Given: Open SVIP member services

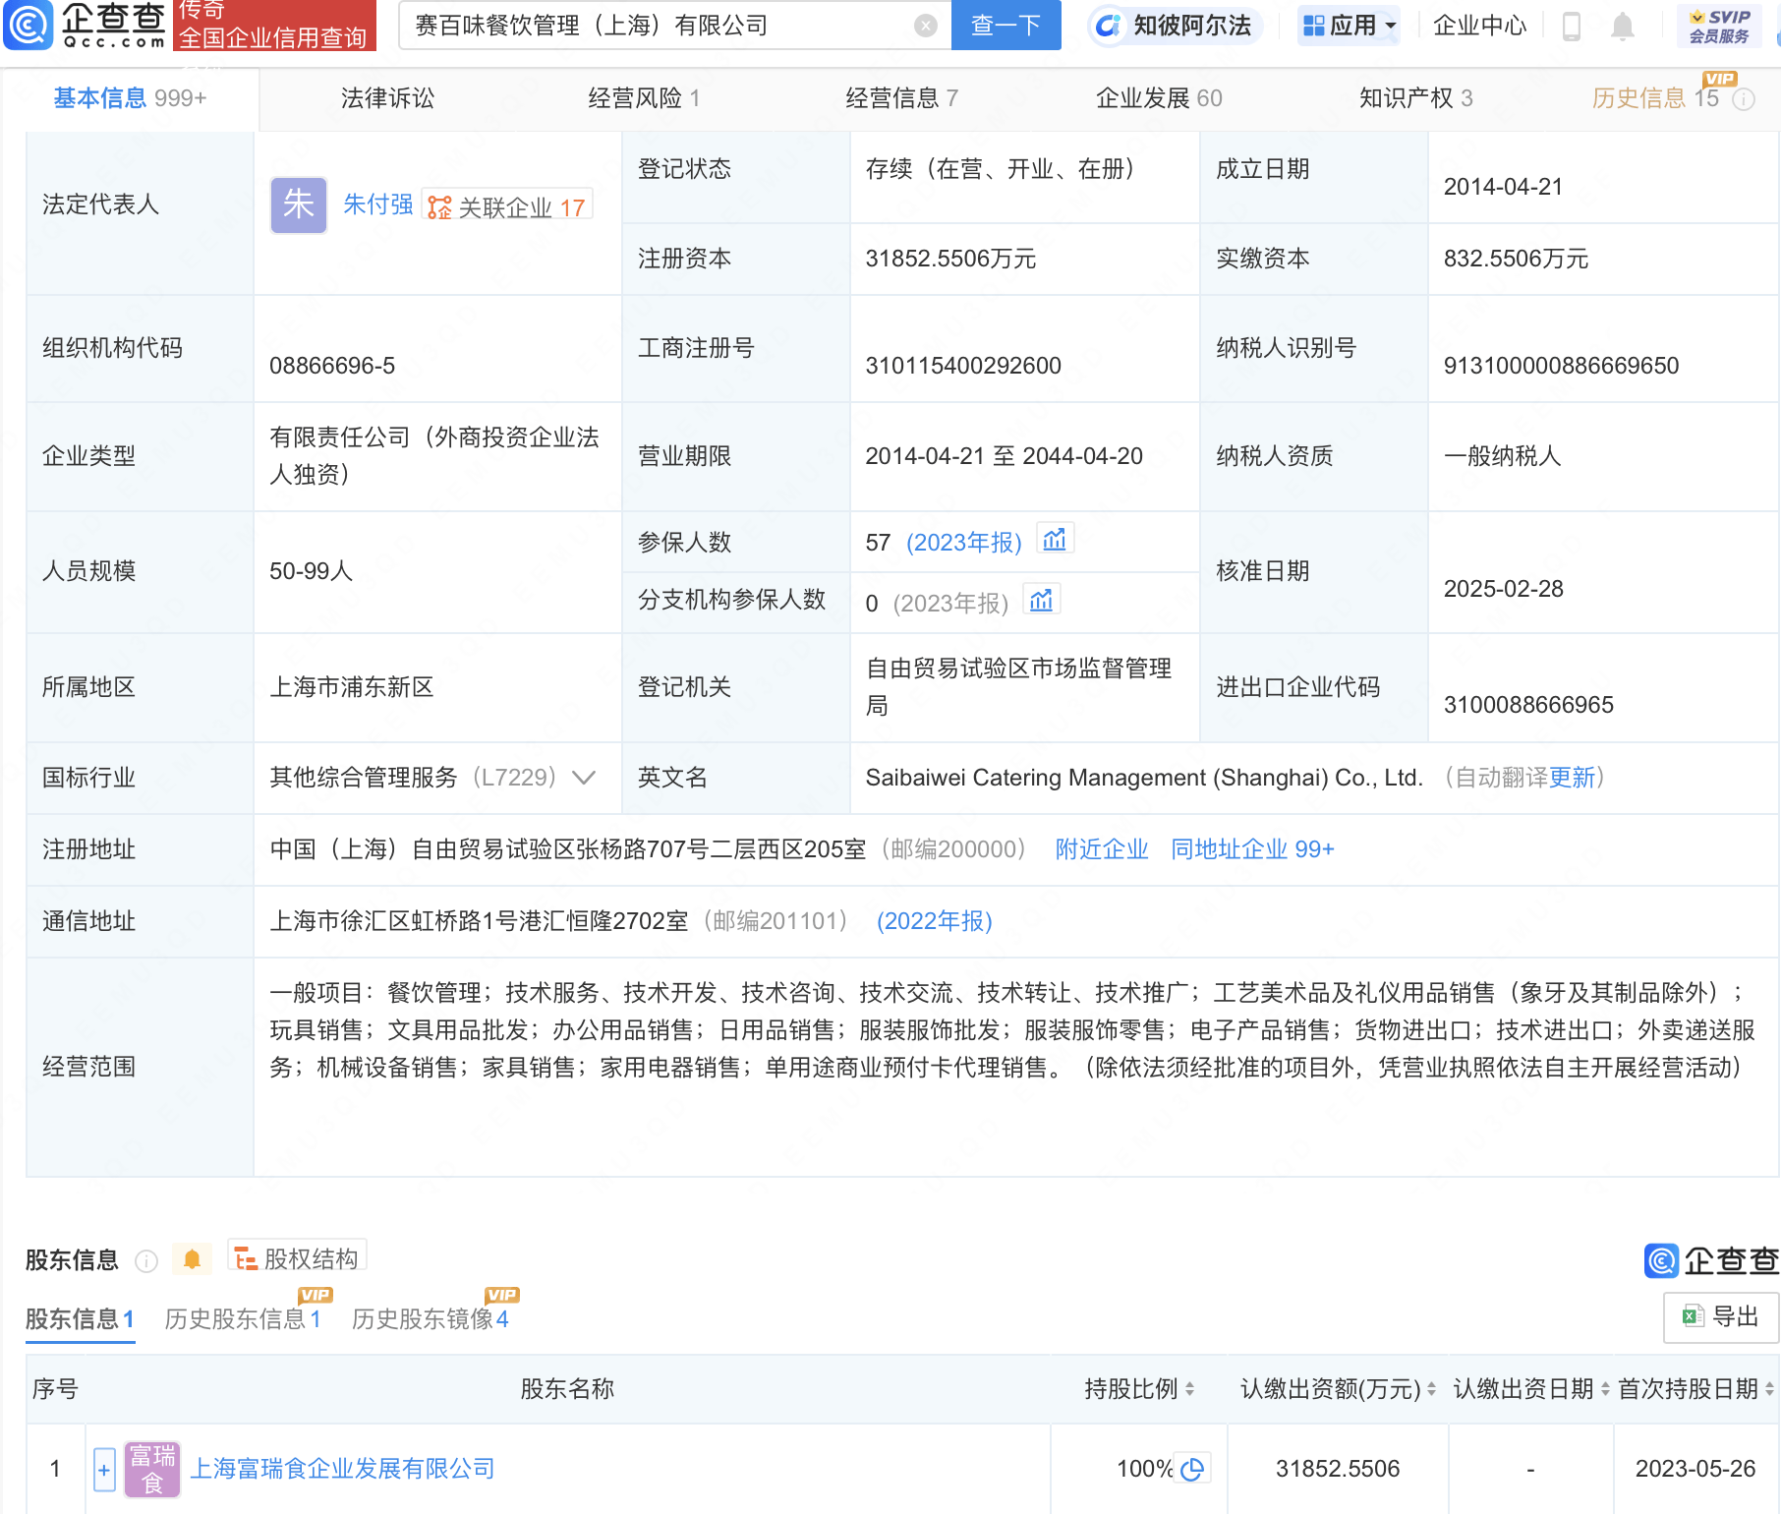Looking at the screenshot, I should [1719, 26].
